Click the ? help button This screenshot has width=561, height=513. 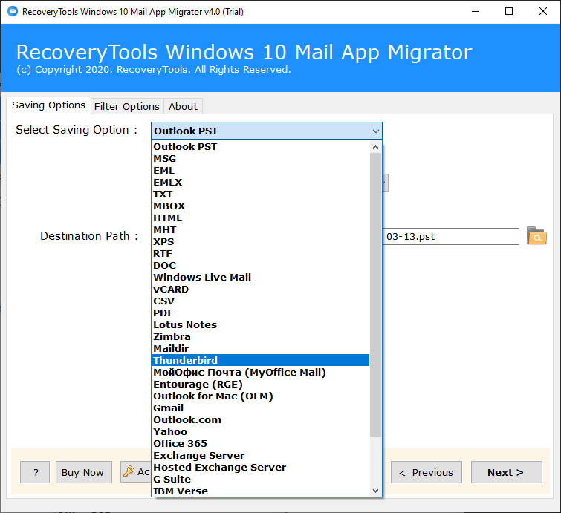tap(35, 472)
